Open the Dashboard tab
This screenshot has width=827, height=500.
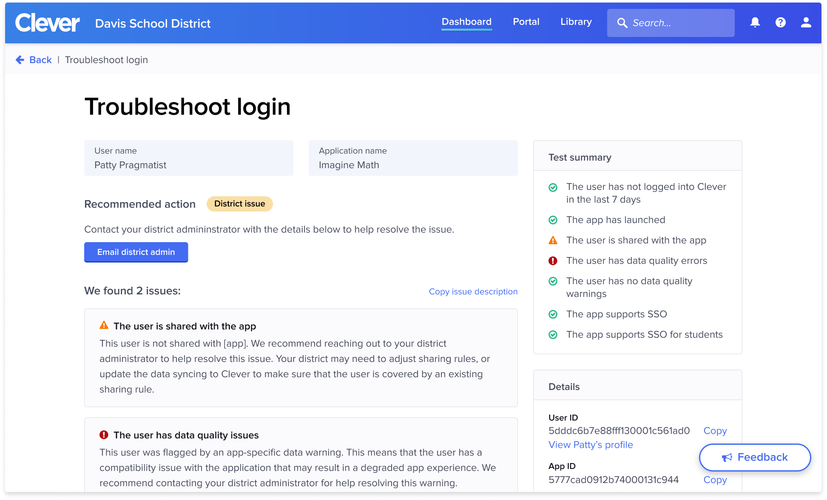tap(467, 23)
